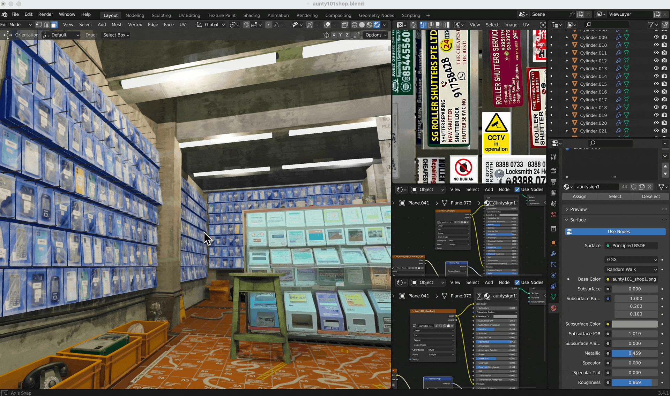Viewport: 670px width, 396px height.
Task: Click the fake user shield icon
Action: 634,187
